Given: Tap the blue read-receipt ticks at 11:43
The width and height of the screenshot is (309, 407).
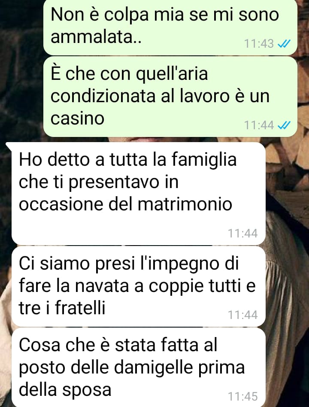Looking at the screenshot, I should click(284, 44).
